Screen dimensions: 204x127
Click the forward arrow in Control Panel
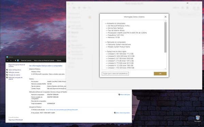tap(11, 61)
